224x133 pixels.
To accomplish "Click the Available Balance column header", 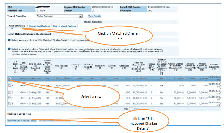I will click(214, 65).
